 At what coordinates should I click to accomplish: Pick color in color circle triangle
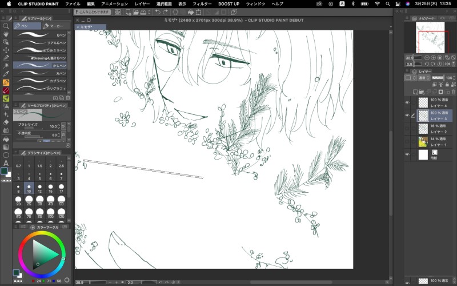pos(44,255)
